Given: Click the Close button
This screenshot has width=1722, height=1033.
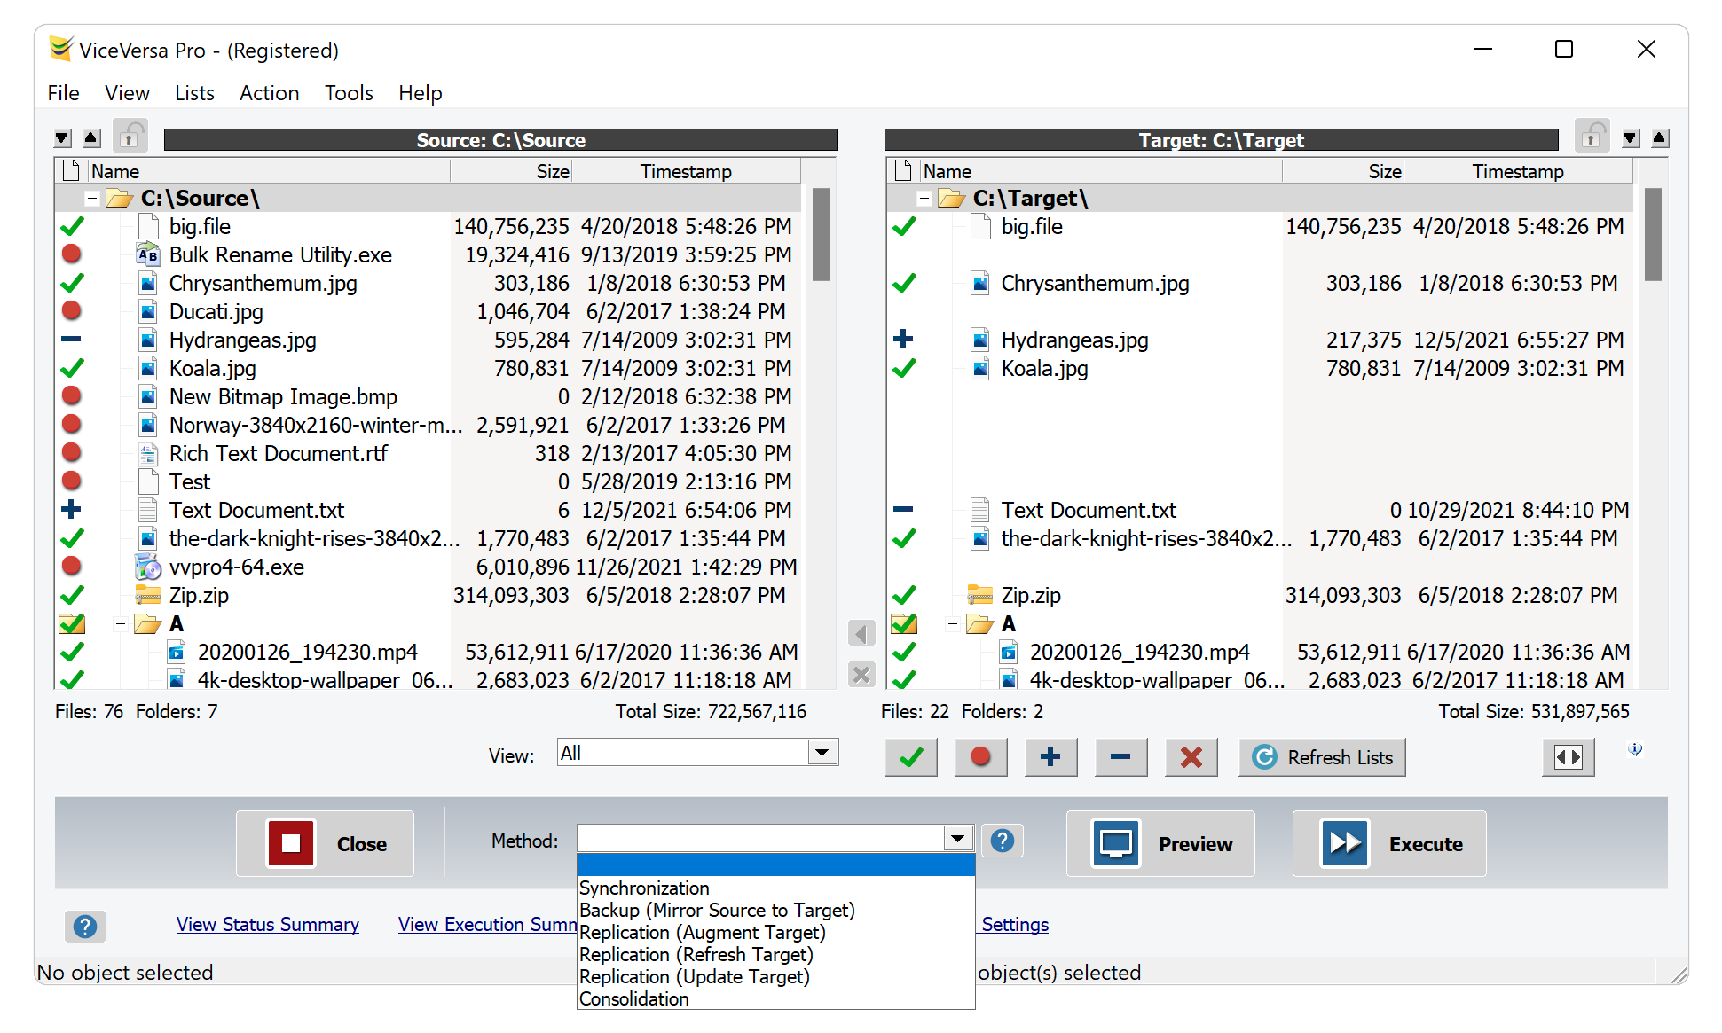Looking at the screenshot, I should coord(325,843).
